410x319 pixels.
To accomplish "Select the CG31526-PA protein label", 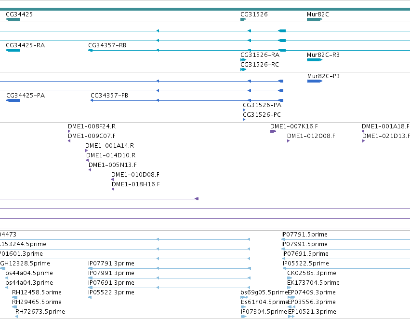I will point(262,105).
